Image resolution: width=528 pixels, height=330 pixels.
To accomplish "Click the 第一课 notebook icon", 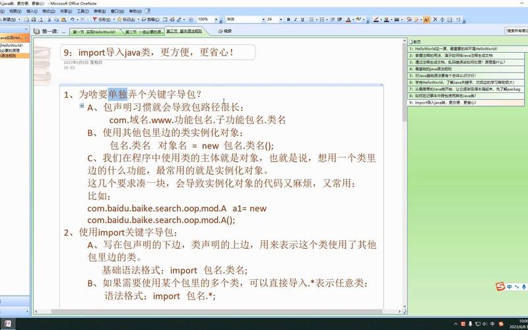I will [36, 31].
